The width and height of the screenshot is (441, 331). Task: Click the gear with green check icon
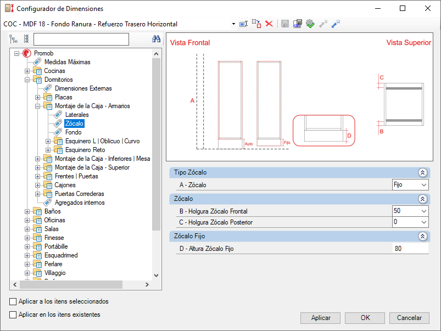pos(310,24)
